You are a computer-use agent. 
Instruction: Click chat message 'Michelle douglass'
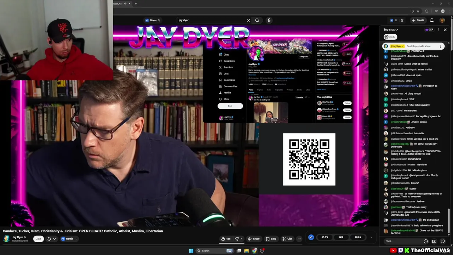click(x=418, y=170)
